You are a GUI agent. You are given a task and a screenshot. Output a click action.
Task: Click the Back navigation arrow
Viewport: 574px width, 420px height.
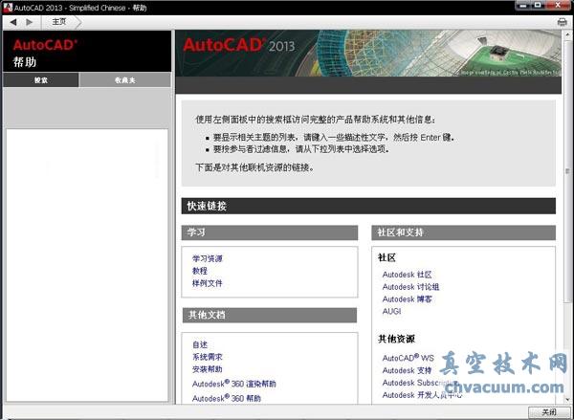(13, 21)
